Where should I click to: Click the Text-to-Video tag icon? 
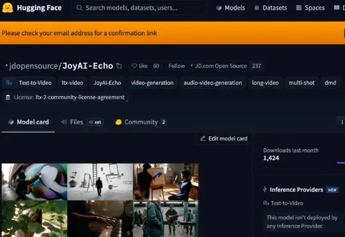(x=9, y=83)
